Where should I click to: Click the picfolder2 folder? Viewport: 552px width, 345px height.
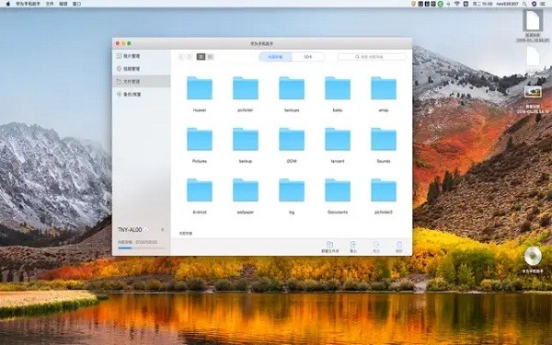click(384, 190)
